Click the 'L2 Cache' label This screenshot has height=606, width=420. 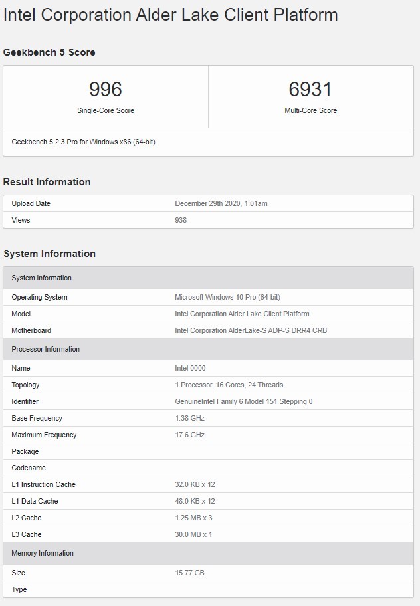(x=27, y=518)
